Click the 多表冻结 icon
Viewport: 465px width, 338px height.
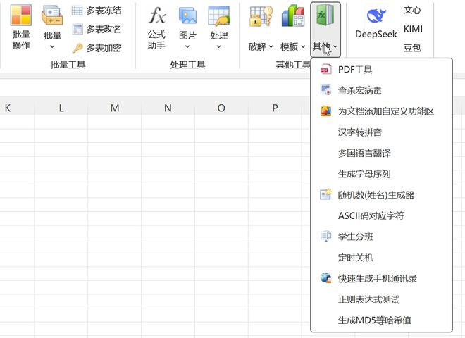pyautogui.click(x=77, y=11)
